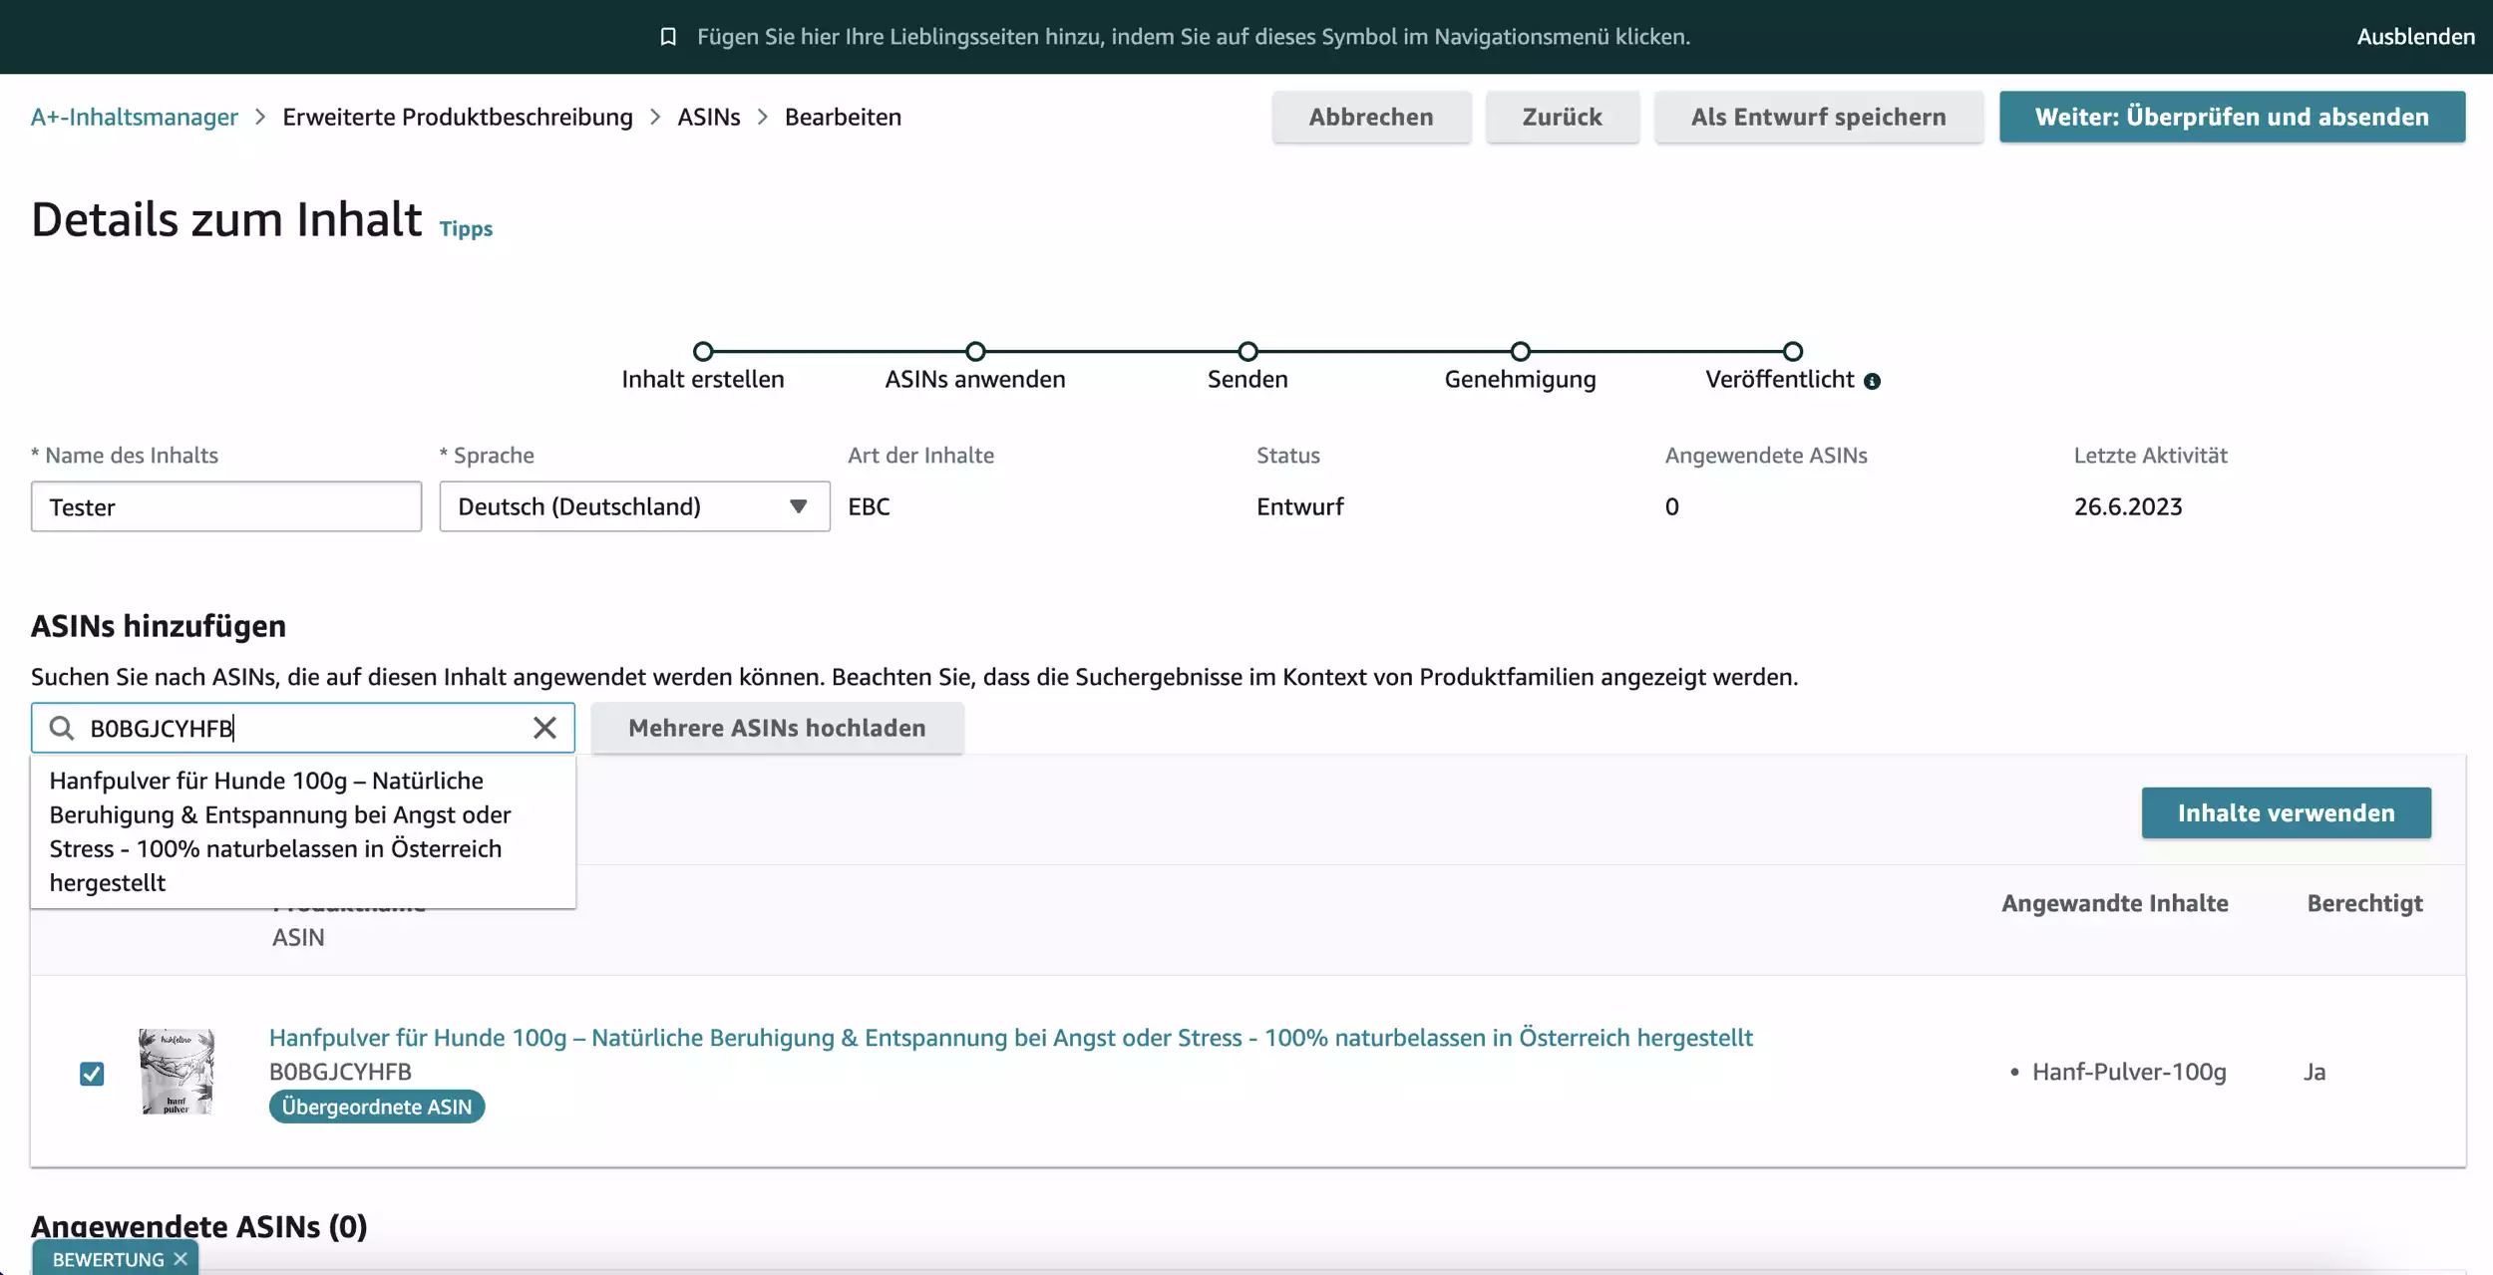Select the suggested Hanfpulver für Hunde search result
Screen dimensions: 2493x1275
[303, 831]
